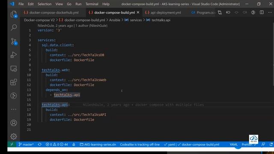Click the services breadcrumb
Viewport: 274px width, 154px height.
[136, 20]
